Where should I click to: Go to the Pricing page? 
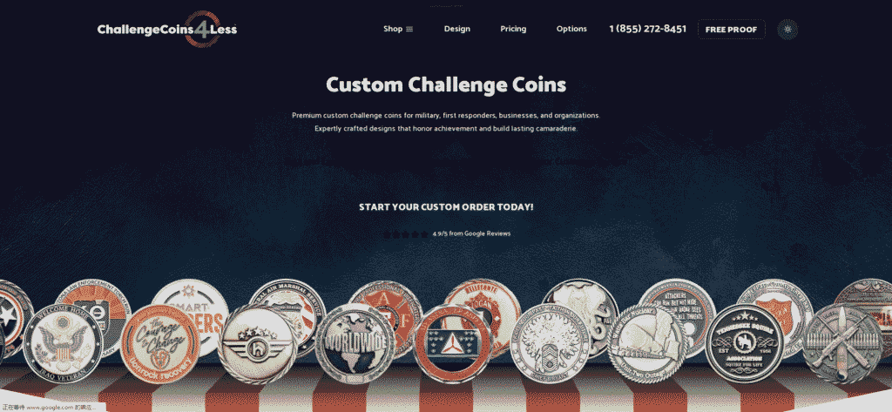[x=513, y=29]
